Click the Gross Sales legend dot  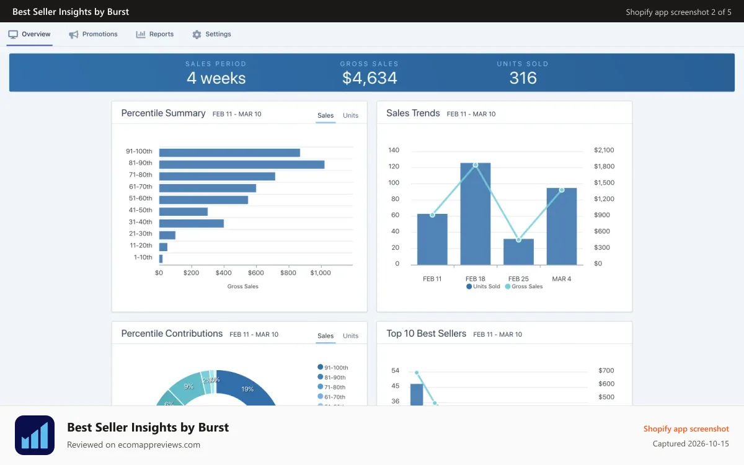[508, 286]
